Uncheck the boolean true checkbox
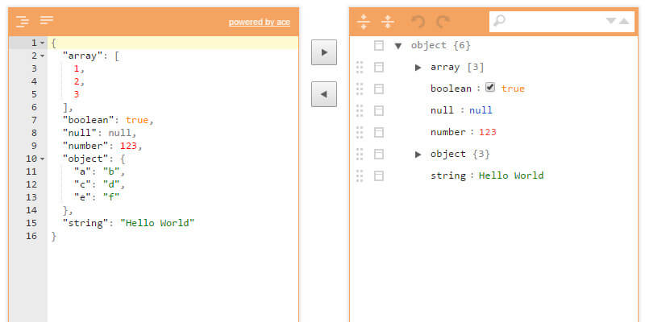Screen dimensions: 645x322 point(490,88)
